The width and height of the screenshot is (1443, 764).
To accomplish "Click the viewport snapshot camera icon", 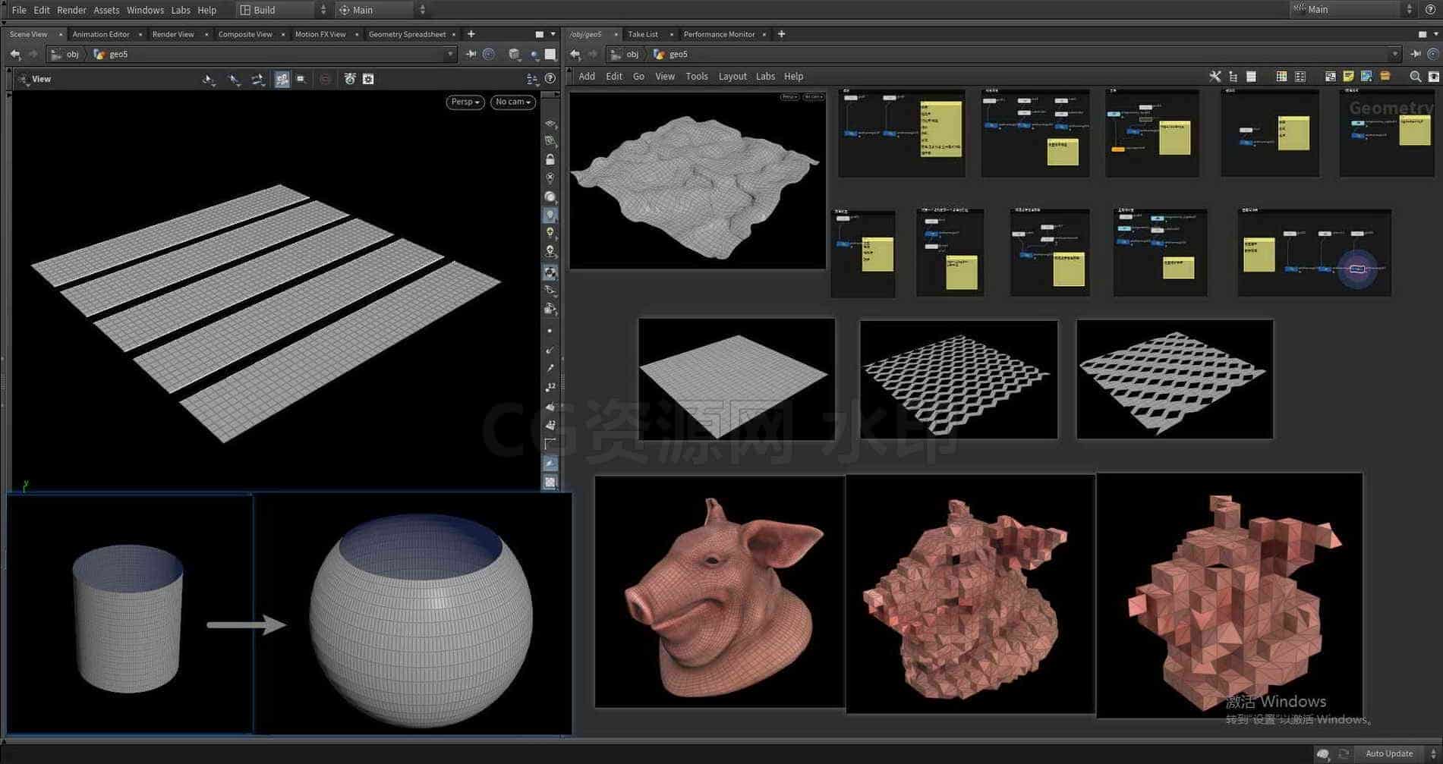I will point(349,79).
